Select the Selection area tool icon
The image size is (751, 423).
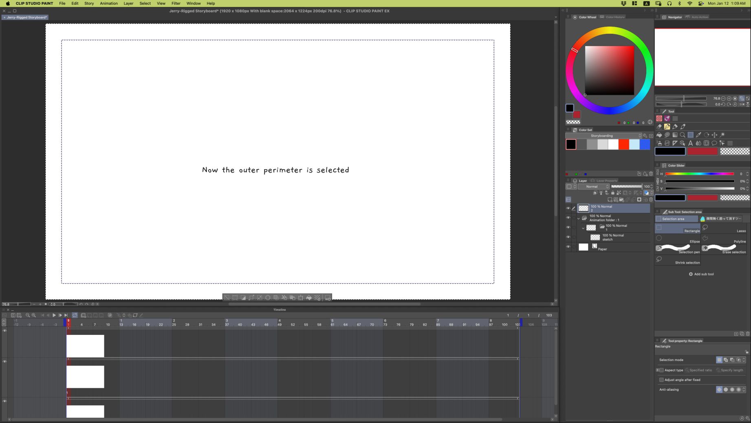click(x=691, y=135)
